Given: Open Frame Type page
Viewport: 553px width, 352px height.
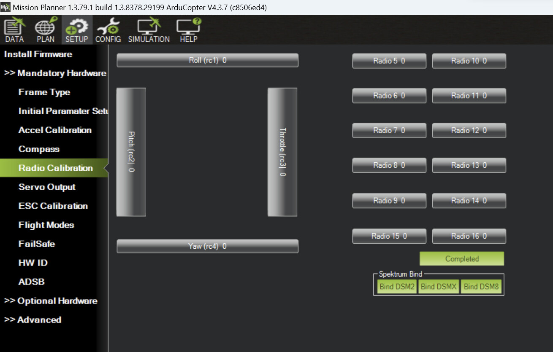Looking at the screenshot, I should click(44, 92).
